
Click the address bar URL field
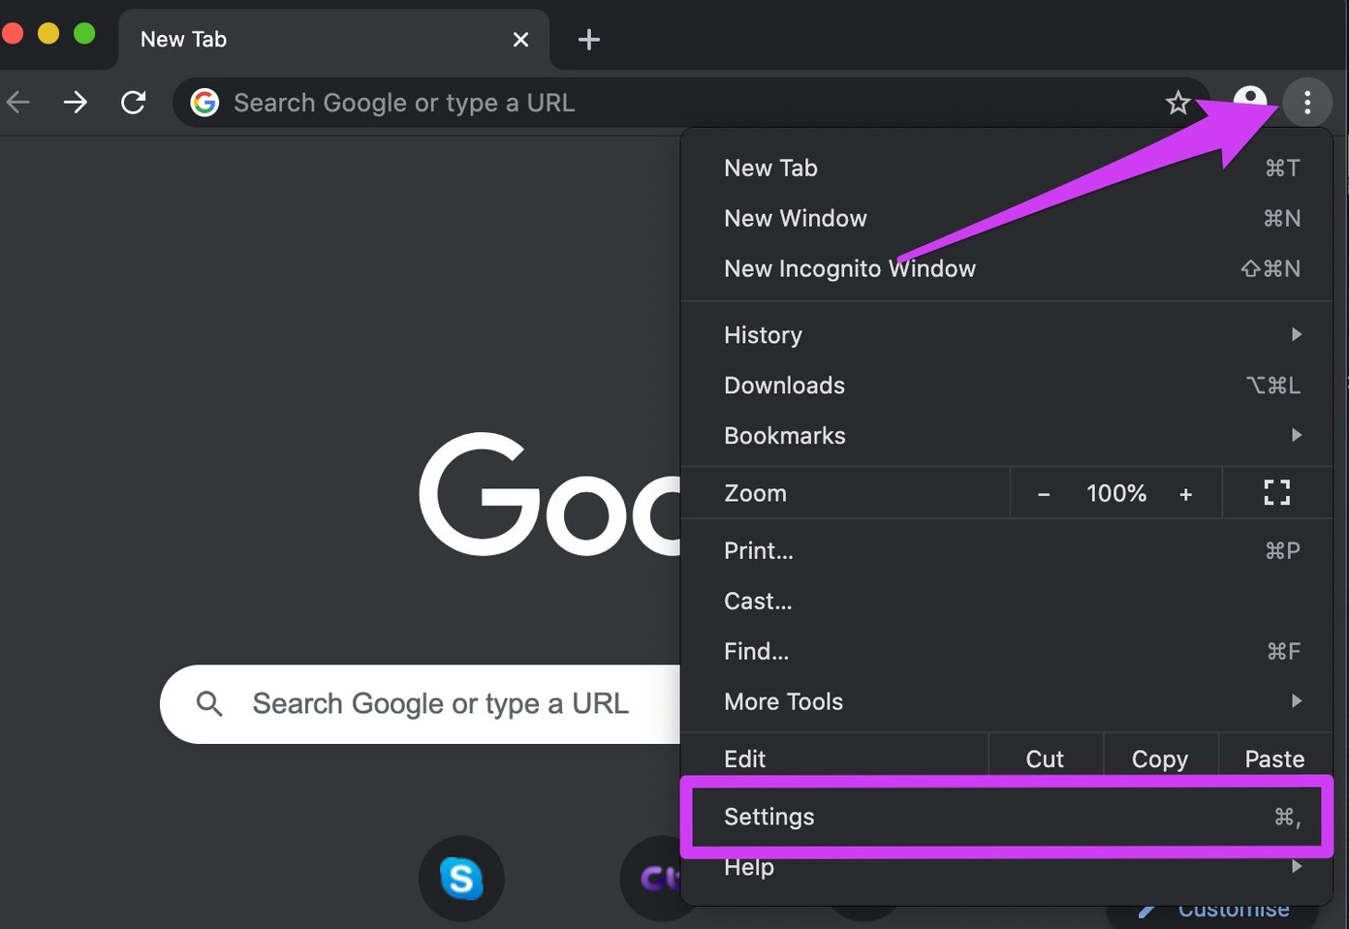[x=690, y=102]
